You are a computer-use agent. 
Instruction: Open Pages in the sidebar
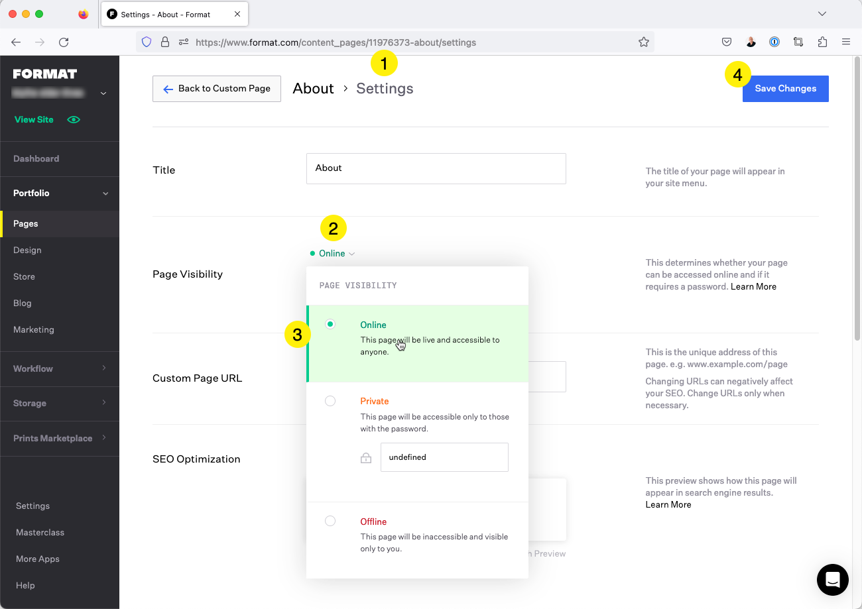60,223
